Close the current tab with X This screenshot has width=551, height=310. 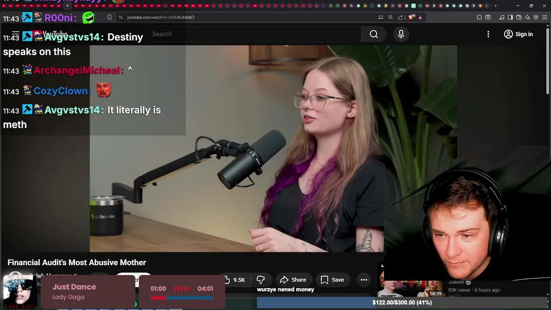(x=67, y=6)
